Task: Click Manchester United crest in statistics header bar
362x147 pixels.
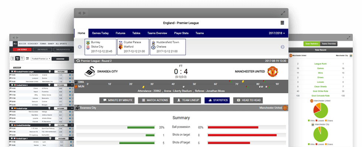Action: [285, 108]
